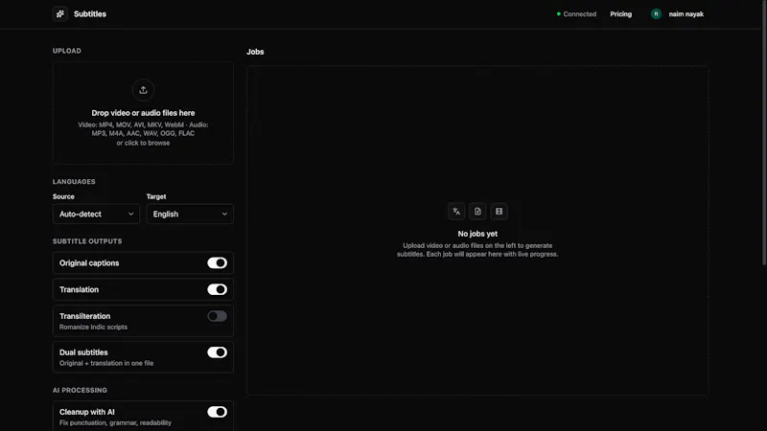Click the Jobs heading
This screenshot has height=431, width=767.
pyautogui.click(x=255, y=52)
